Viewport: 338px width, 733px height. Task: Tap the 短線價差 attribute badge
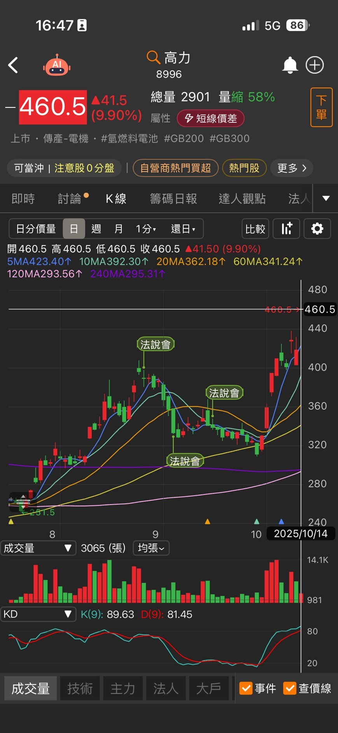click(210, 118)
